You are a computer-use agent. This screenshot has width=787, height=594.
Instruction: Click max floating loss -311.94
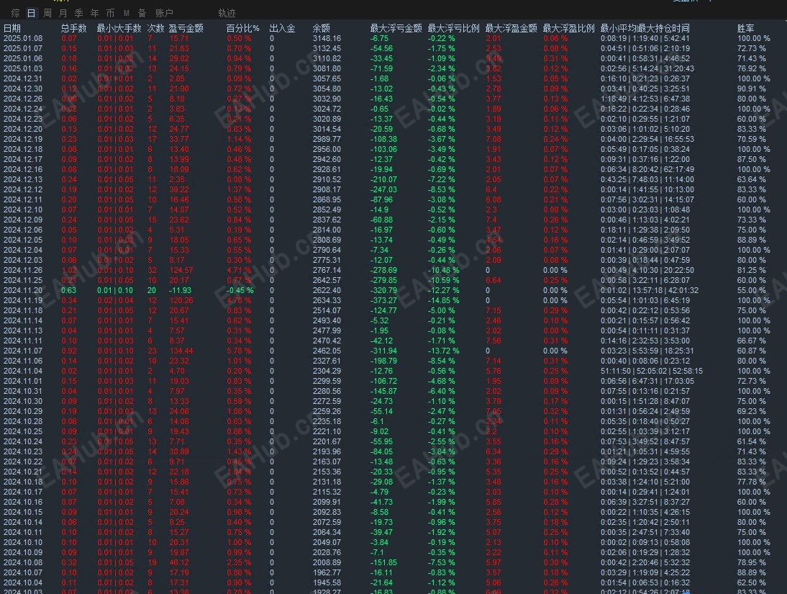383,351
